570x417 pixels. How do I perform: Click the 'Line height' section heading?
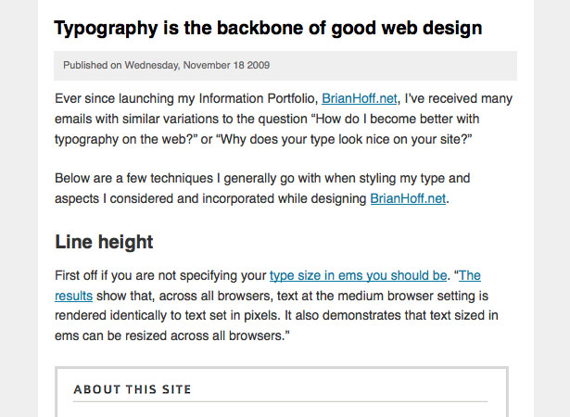[104, 242]
